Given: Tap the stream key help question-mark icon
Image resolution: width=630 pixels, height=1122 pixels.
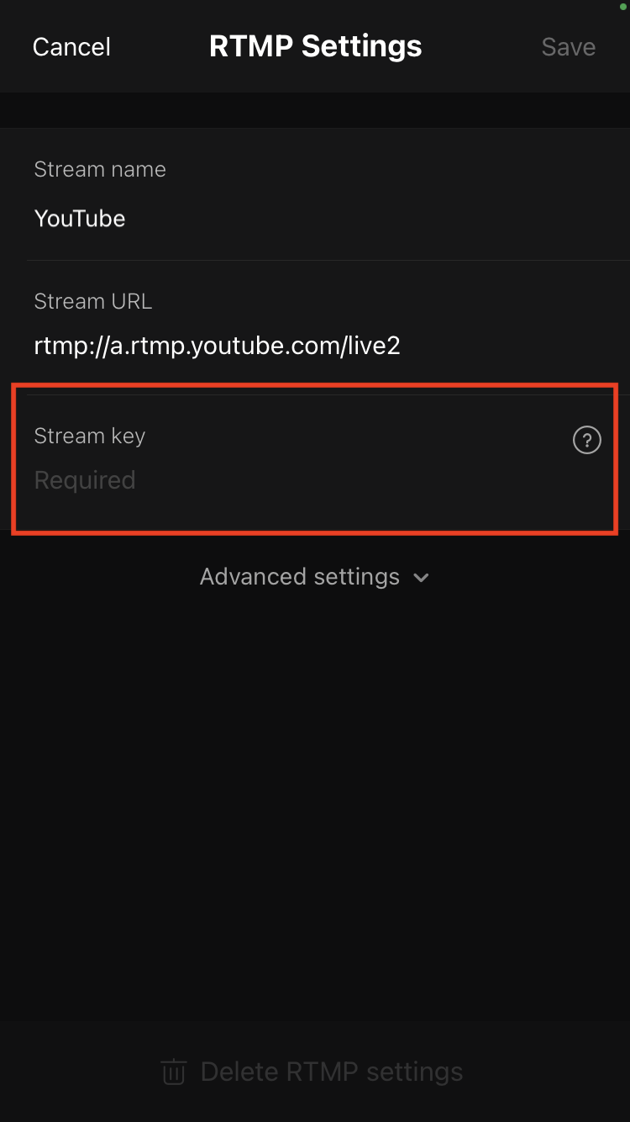Looking at the screenshot, I should [586, 439].
